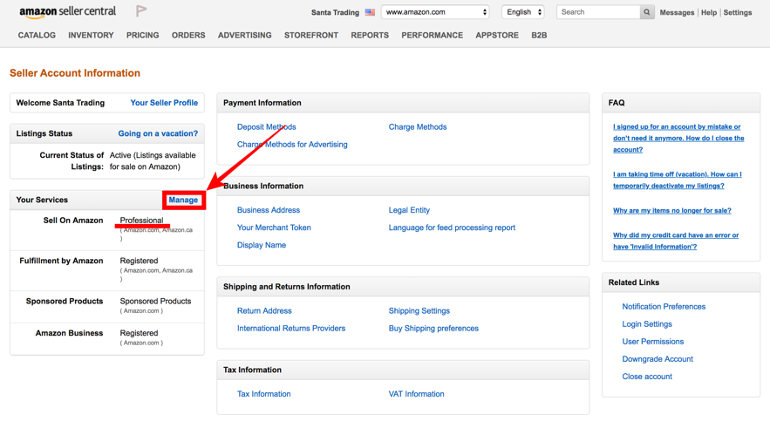Open the CATALOG menu

(37, 36)
